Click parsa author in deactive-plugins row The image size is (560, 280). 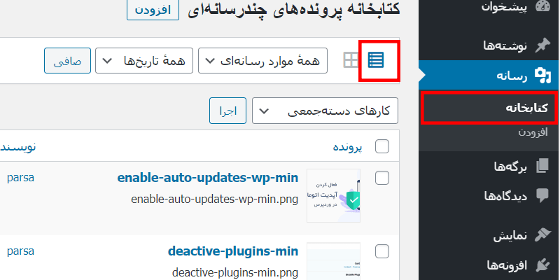pos(21,251)
